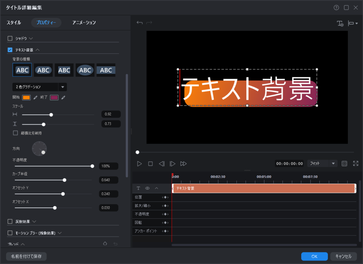Expand the 反射効果 section
This screenshot has width=363, height=264.
[34, 222]
